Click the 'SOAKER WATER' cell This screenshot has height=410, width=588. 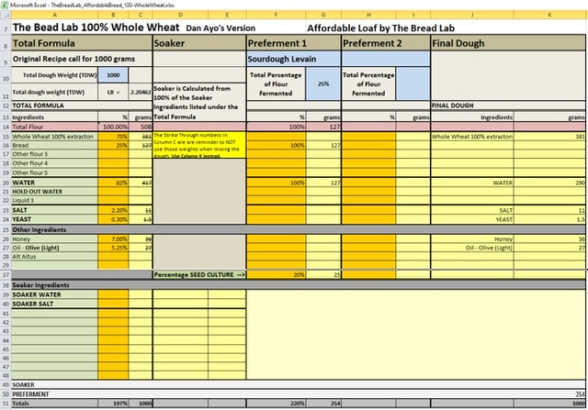click(55, 294)
